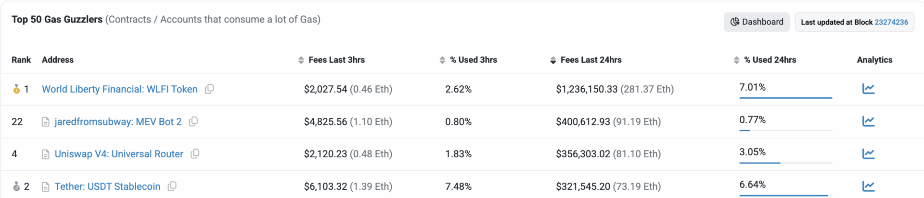Click the gold medal rank 1 badge
The width and height of the screenshot is (924, 198).
pos(16,89)
